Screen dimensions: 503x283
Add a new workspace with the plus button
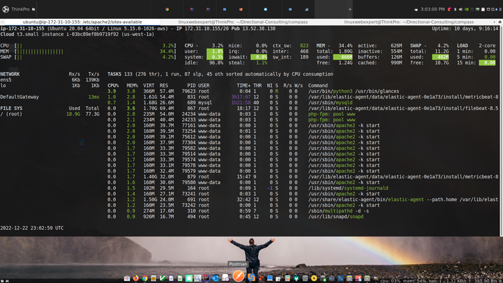coord(350,9)
